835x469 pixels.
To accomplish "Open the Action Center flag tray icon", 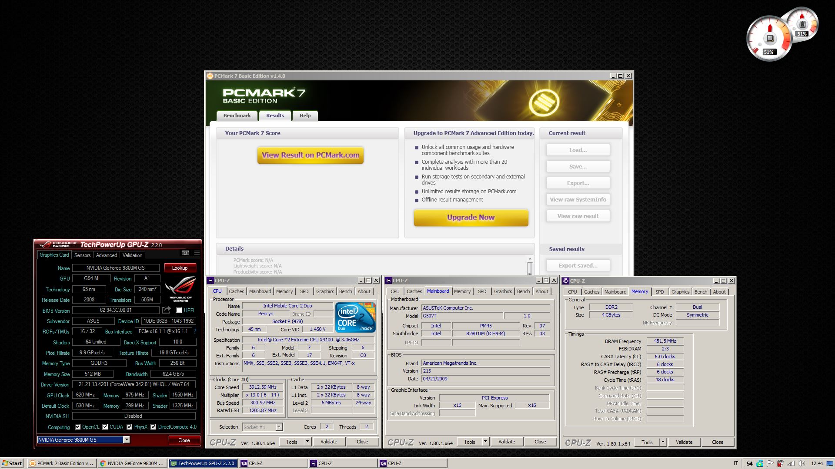I will coord(770,463).
